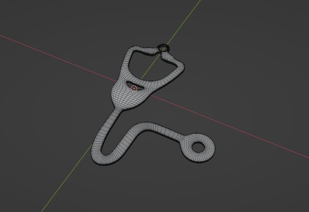Select the stethoscope wireframe mesh's central body
This screenshot has width=309, height=212.
pyautogui.click(x=128, y=97)
